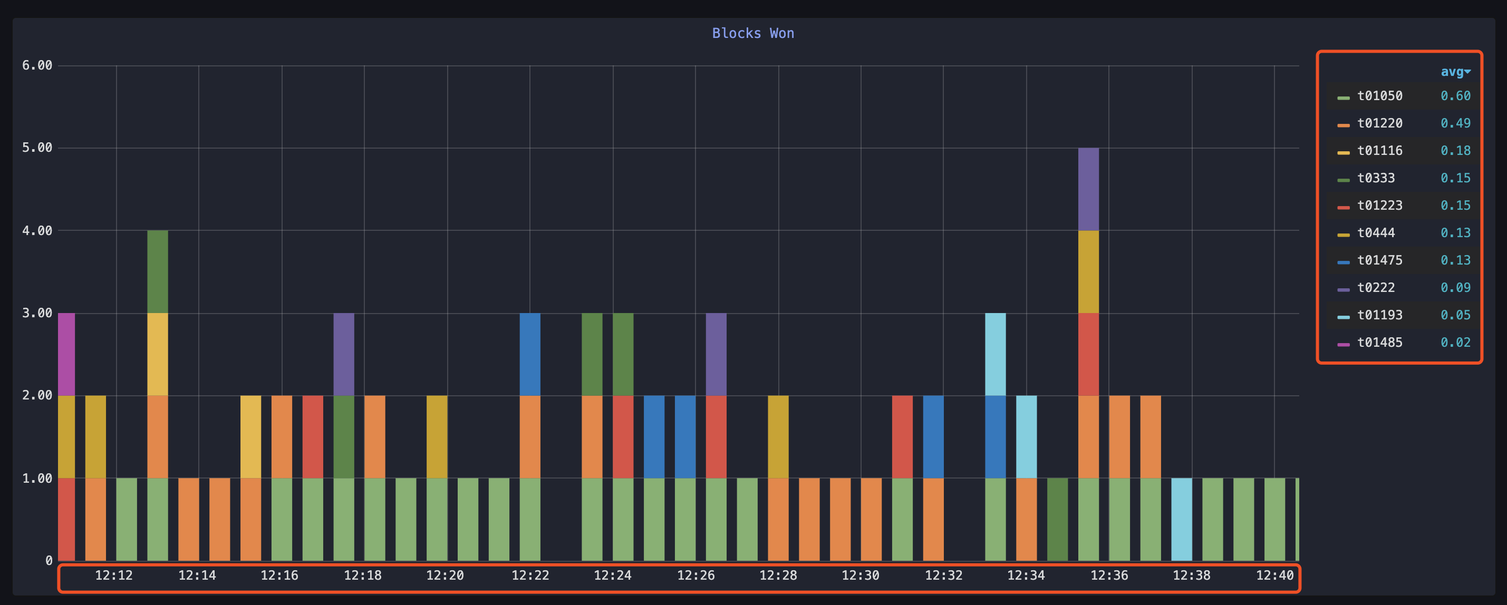Toggle visibility of series t01050
Viewport: 1507px width, 605px height.
(x=1381, y=96)
